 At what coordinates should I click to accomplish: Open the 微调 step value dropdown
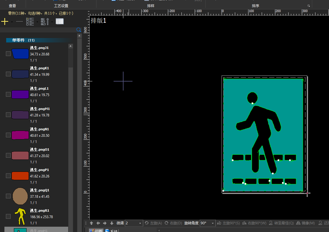pyautogui.click(x=140, y=223)
